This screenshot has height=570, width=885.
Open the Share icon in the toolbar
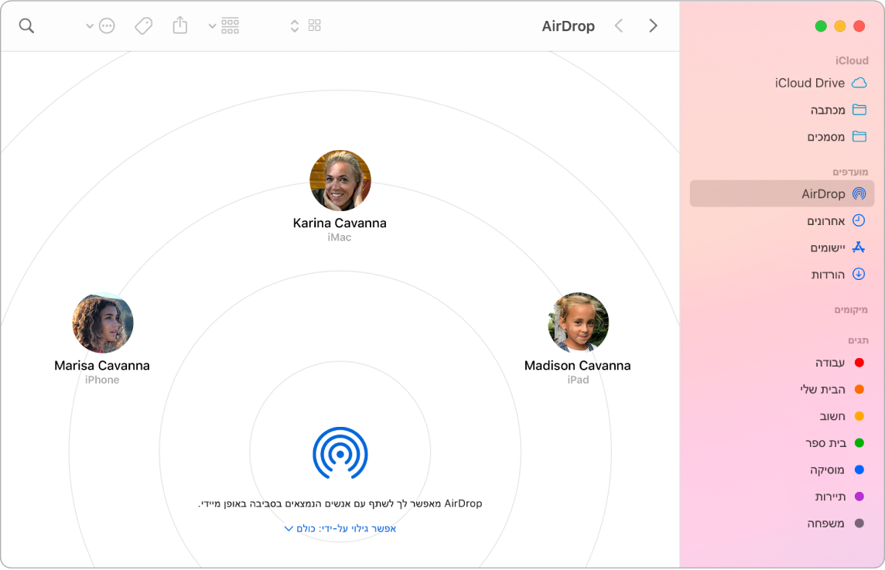coord(179,26)
